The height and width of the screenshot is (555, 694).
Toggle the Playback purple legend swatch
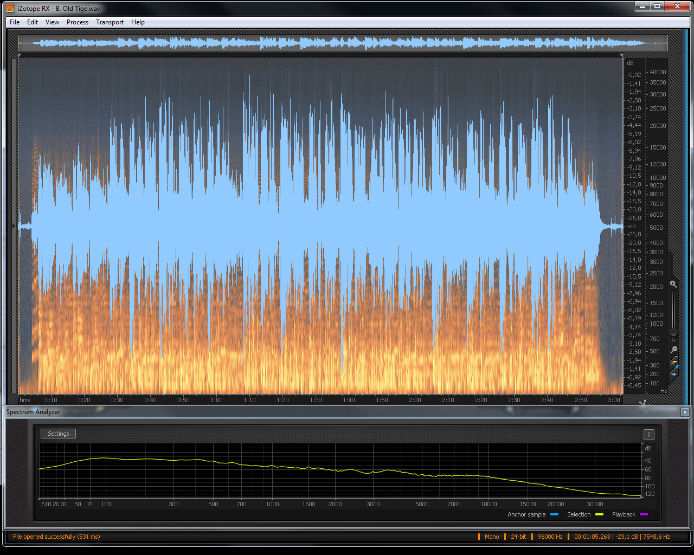tap(644, 514)
